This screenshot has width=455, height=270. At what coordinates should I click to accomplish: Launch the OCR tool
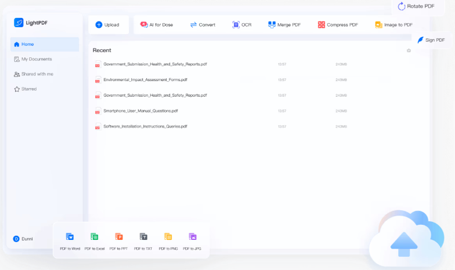(x=241, y=24)
